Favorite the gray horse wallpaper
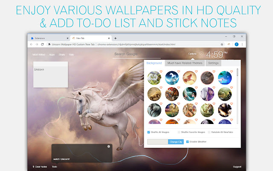Screen dimensions: 273x171 161,103
